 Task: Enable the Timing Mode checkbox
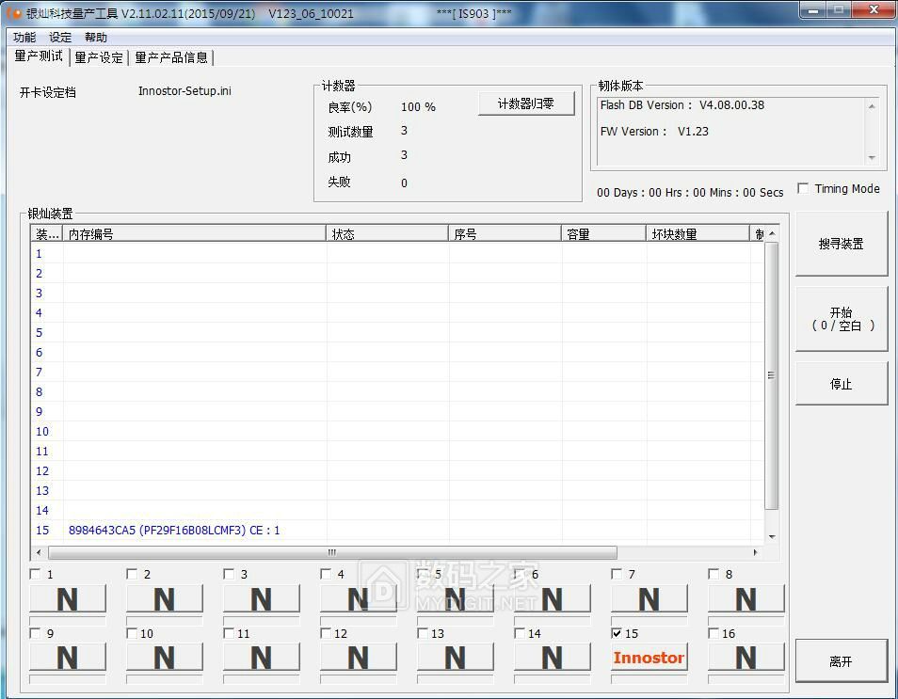coord(803,189)
